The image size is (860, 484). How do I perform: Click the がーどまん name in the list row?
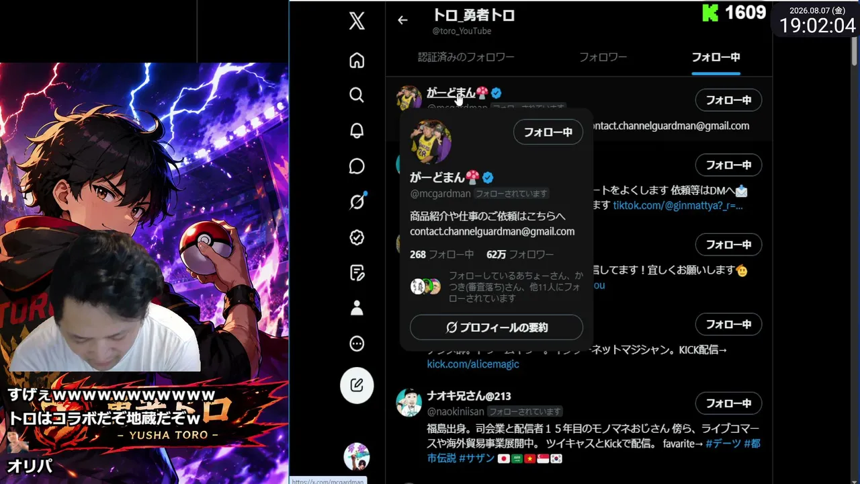[451, 93]
